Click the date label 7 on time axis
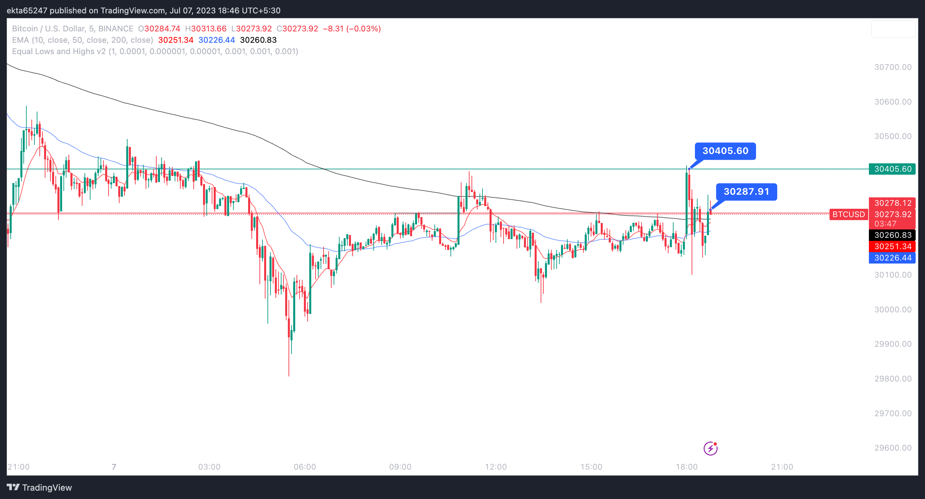The image size is (925, 499). tap(114, 467)
